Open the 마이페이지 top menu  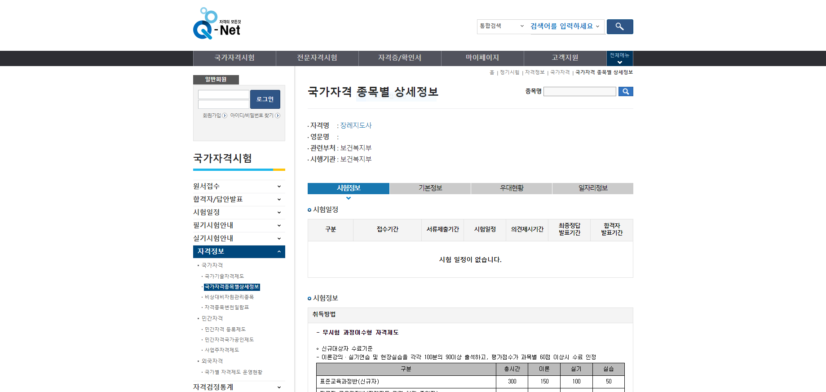coord(482,58)
